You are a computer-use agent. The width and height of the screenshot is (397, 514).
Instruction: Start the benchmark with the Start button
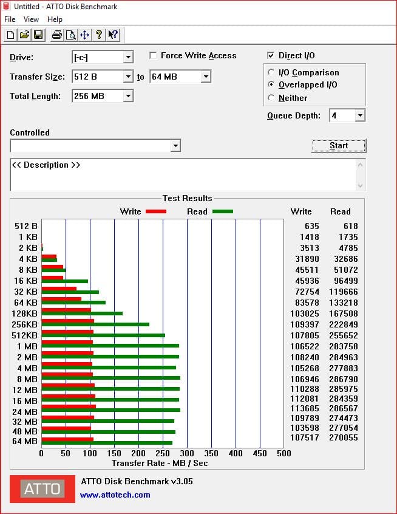click(x=339, y=146)
